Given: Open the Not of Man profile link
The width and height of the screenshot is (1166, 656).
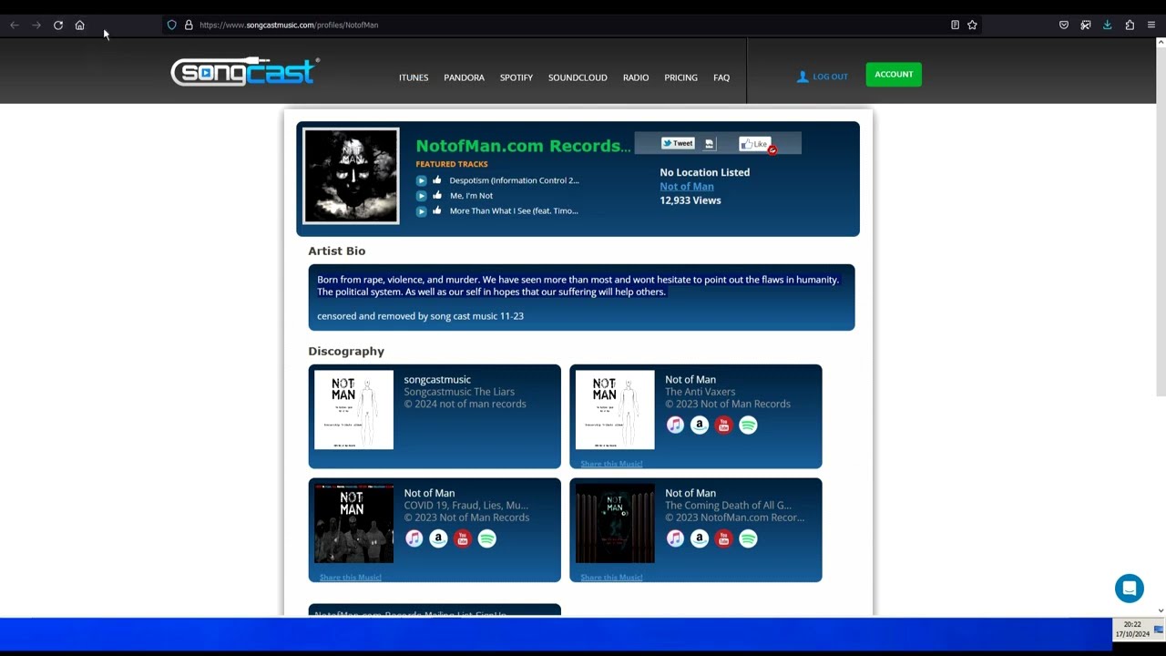Looking at the screenshot, I should click(x=687, y=186).
